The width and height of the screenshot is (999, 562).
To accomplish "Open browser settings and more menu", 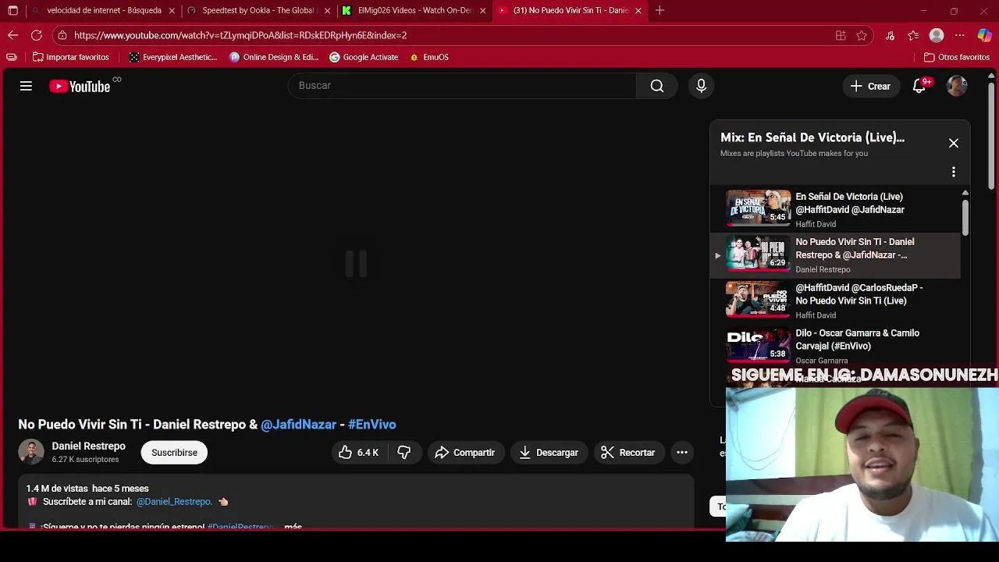I will (960, 35).
